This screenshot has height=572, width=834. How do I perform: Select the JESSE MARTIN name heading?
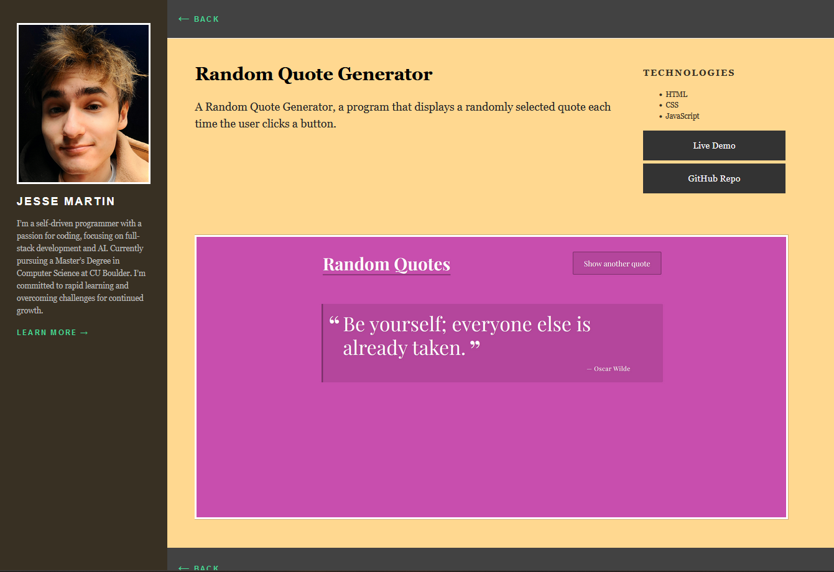click(65, 201)
